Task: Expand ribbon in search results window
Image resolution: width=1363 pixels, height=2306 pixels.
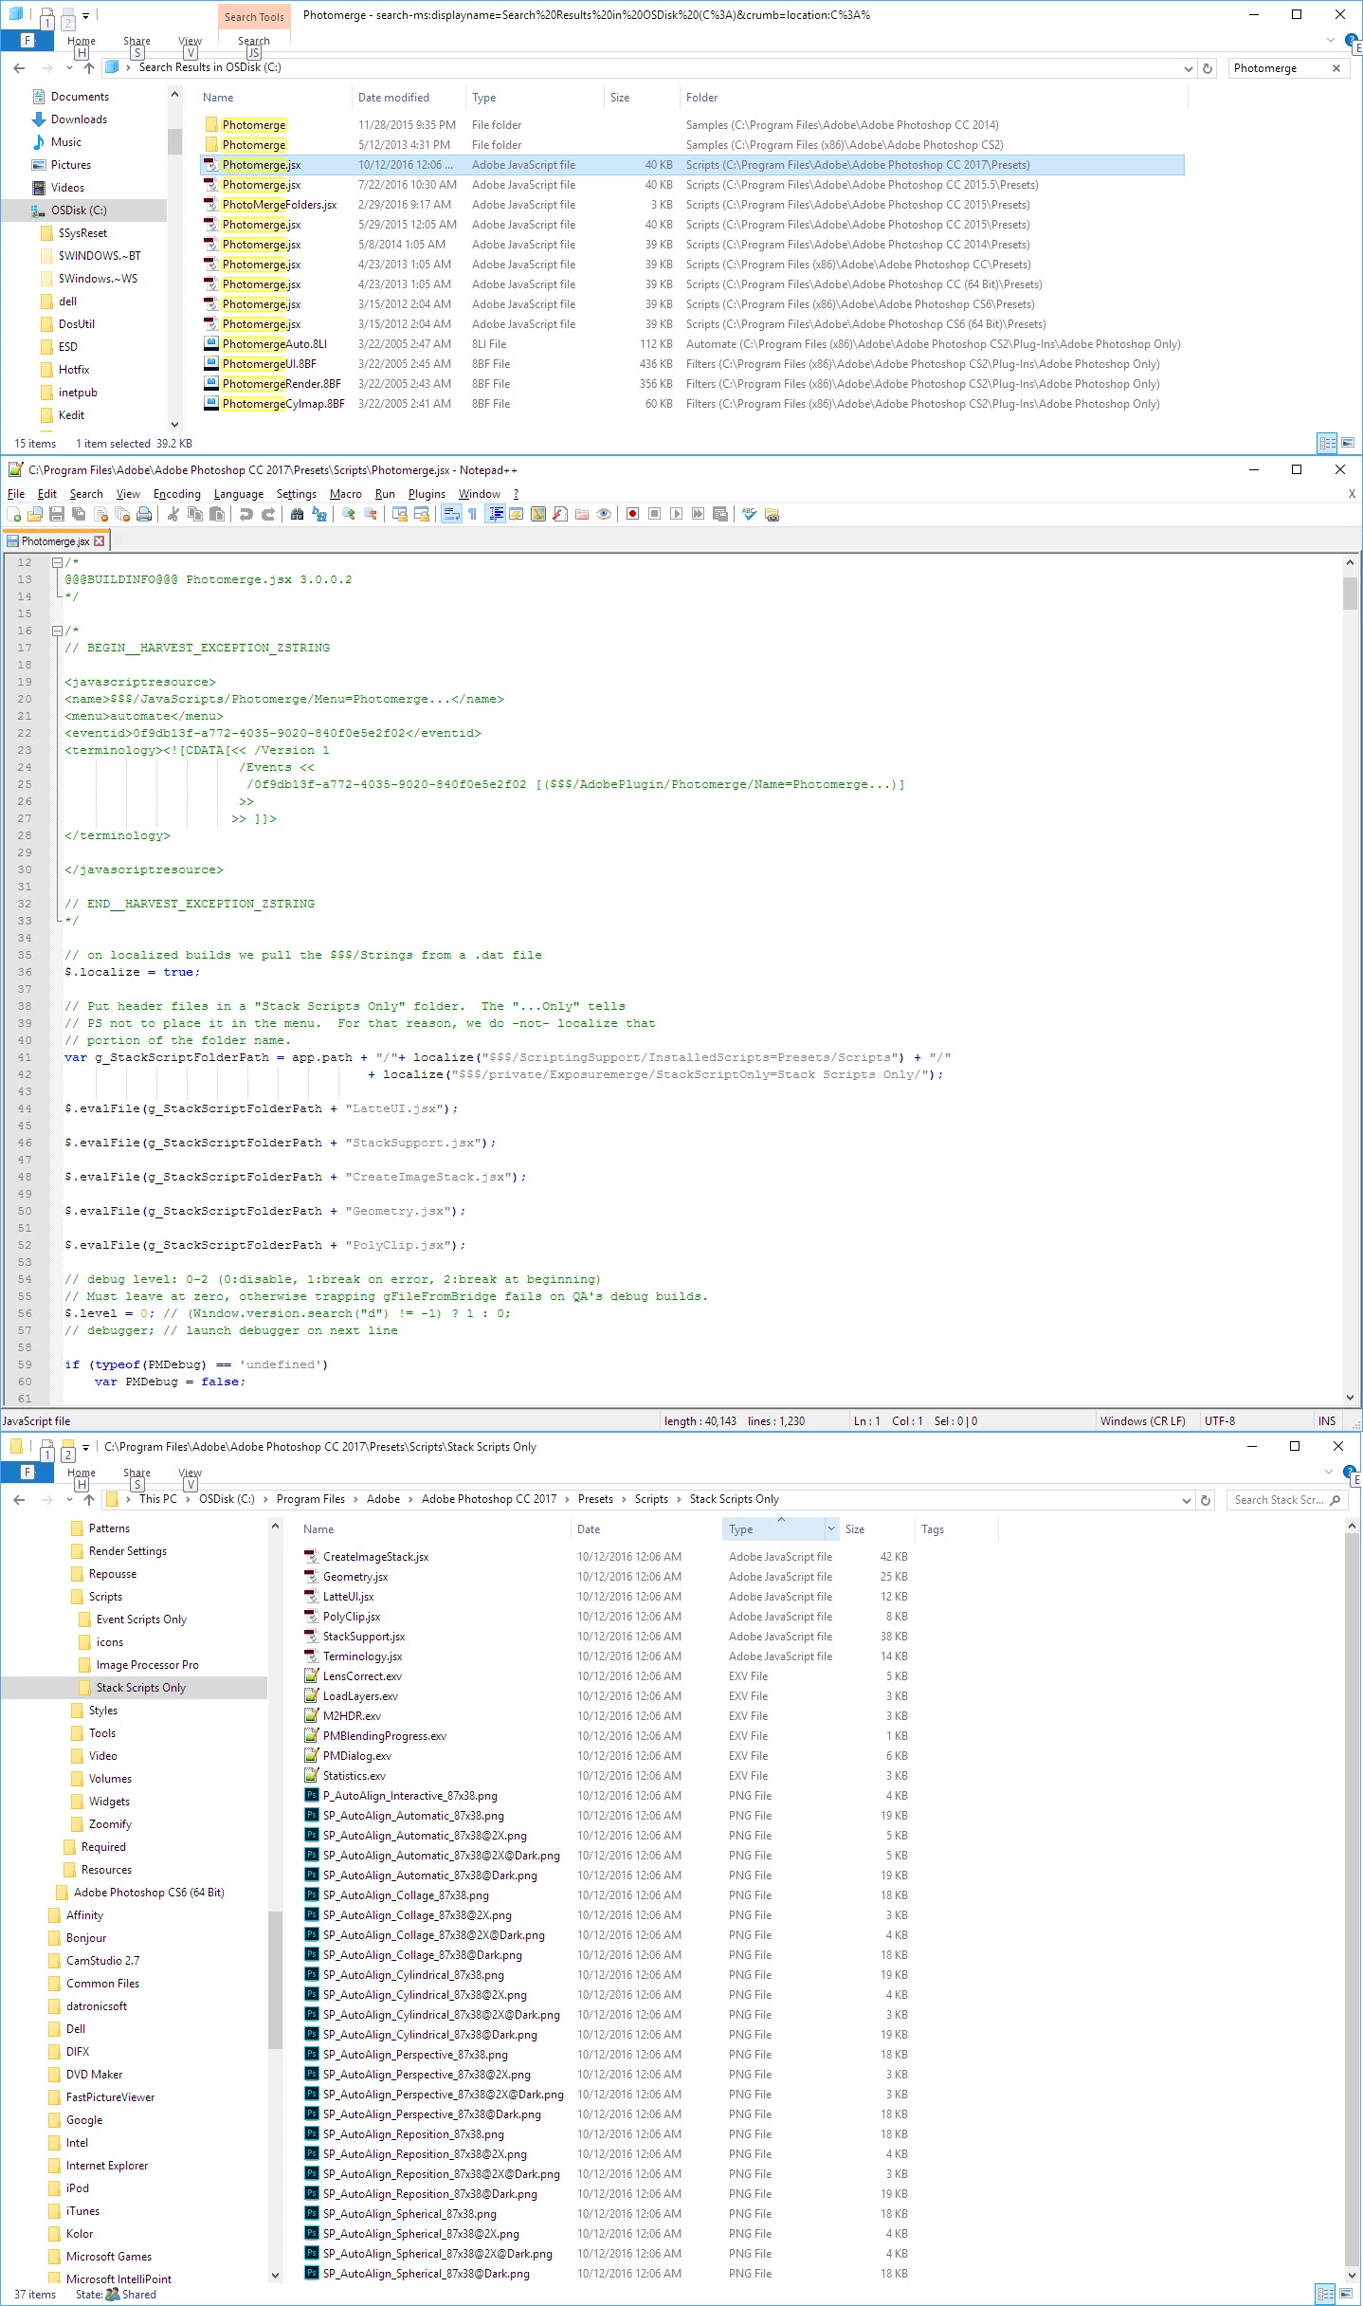Action: click(1330, 40)
